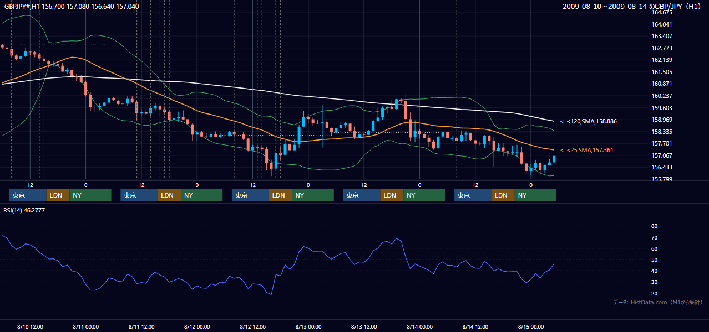The width and height of the screenshot is (709, 332).
Task: Click RSI axis level 50
Action: coord(654,260)
